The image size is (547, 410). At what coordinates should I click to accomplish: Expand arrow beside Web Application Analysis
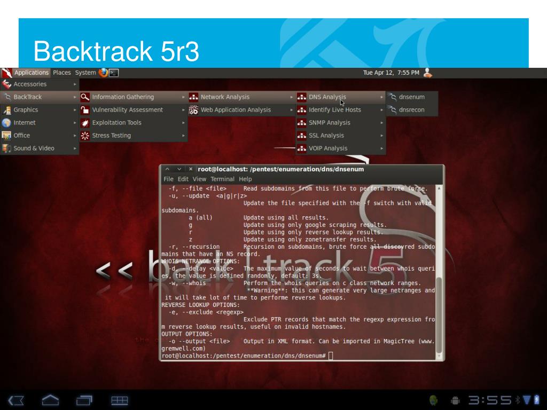(291, 110)
